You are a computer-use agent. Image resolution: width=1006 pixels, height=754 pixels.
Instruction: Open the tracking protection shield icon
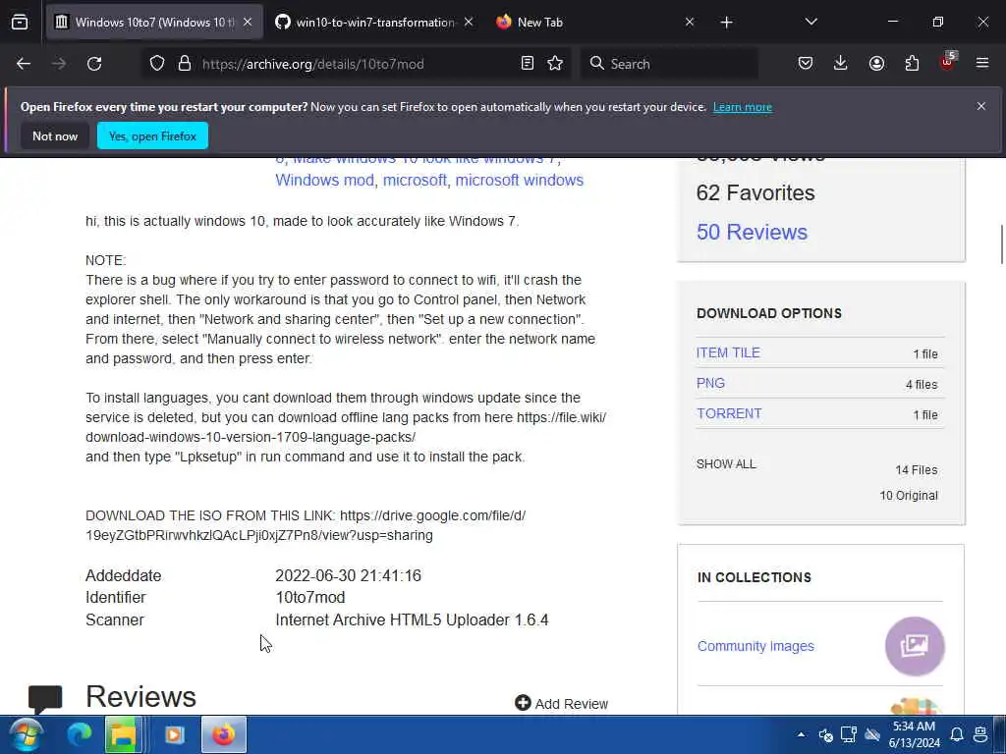pos(157,64)
